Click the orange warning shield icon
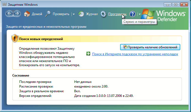 pos(15,39)
